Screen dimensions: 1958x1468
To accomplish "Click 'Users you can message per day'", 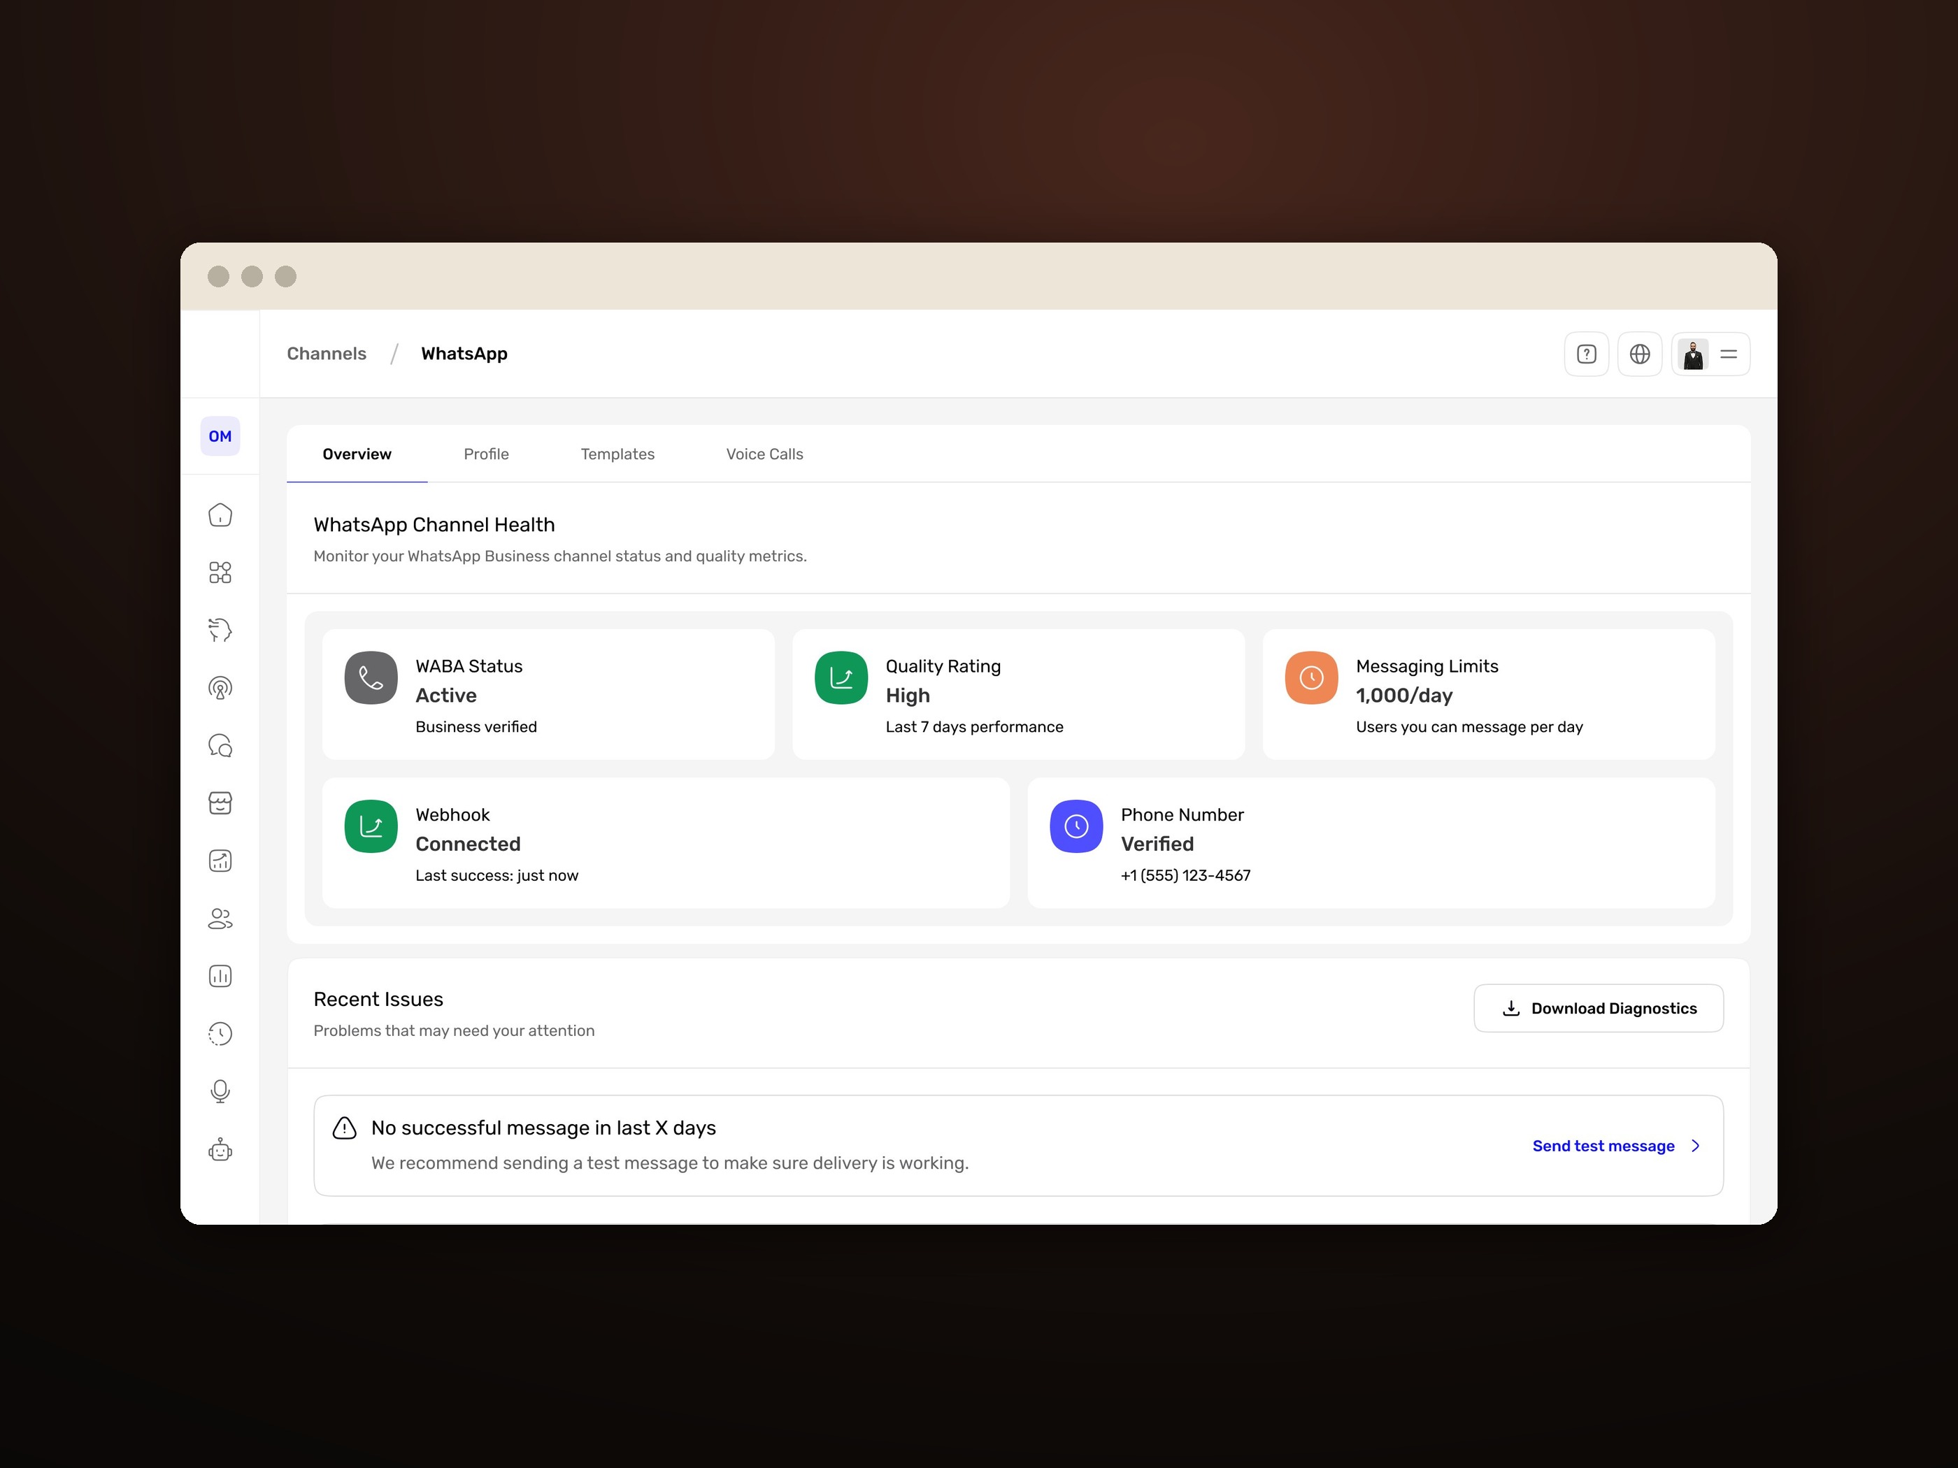I will [x=1469, y=726].
